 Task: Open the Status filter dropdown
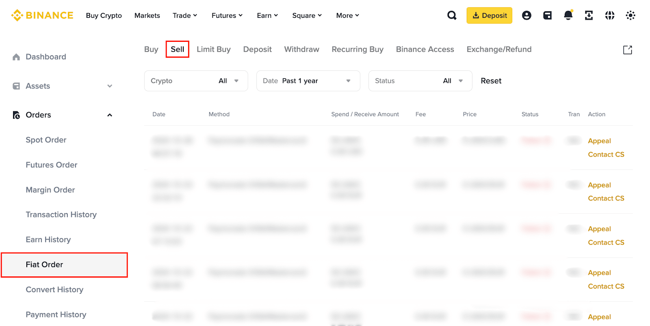tap(420, 81)
